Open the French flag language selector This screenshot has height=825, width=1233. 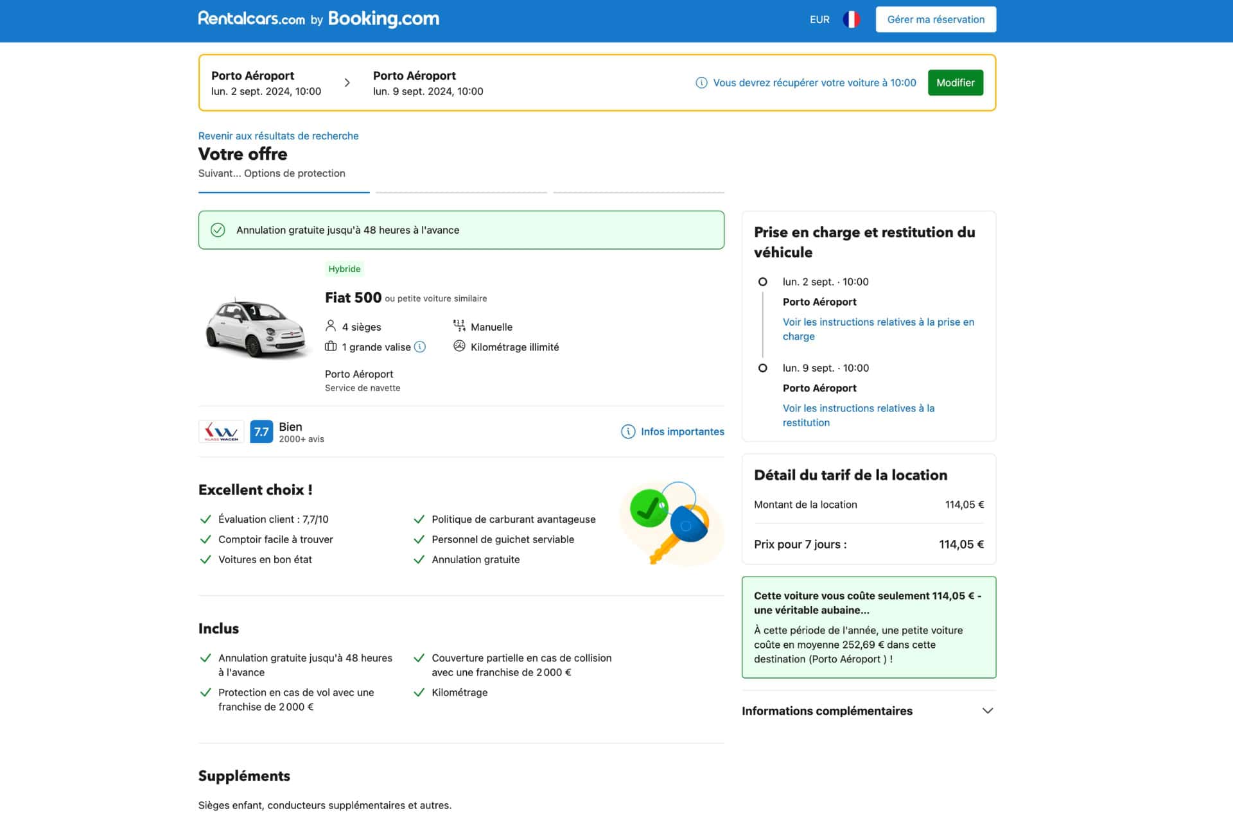tap(851, 19)
